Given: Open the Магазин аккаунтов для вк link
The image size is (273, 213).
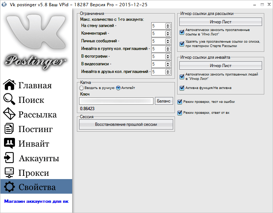Looking at the screenshot, I should (36, 201).
